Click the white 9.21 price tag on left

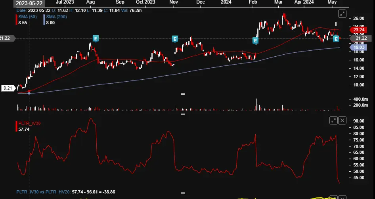8,88
